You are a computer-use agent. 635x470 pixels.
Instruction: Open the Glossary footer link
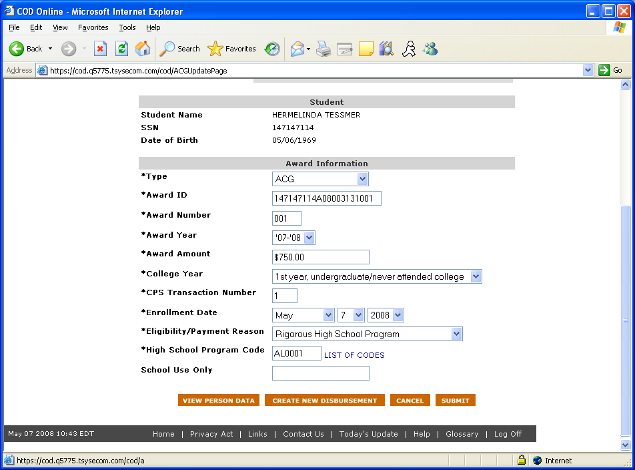462,434
